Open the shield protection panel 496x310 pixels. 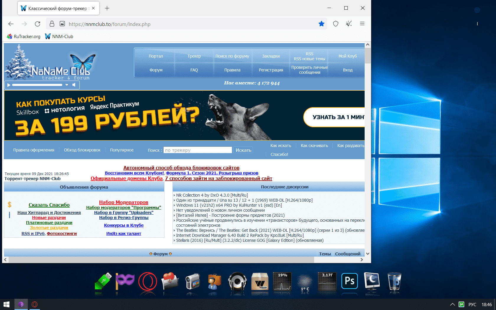pos(336,24)
